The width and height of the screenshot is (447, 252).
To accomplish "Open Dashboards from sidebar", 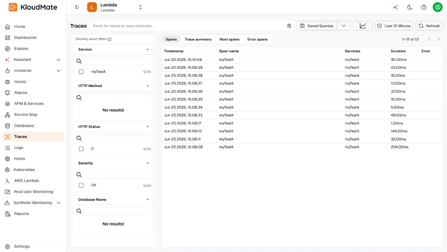I will [x=33, y=37].
